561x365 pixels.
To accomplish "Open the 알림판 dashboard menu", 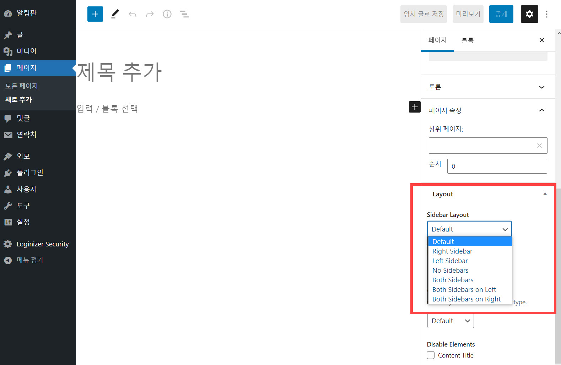I will pos(38,13).
